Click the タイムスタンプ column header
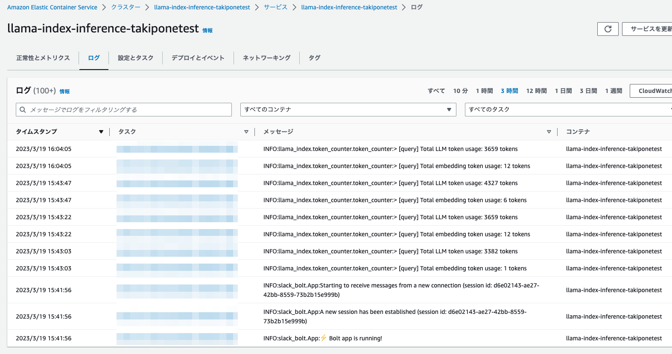The width and height of the screenshot is (672, 354). click(x=36, y=132)
